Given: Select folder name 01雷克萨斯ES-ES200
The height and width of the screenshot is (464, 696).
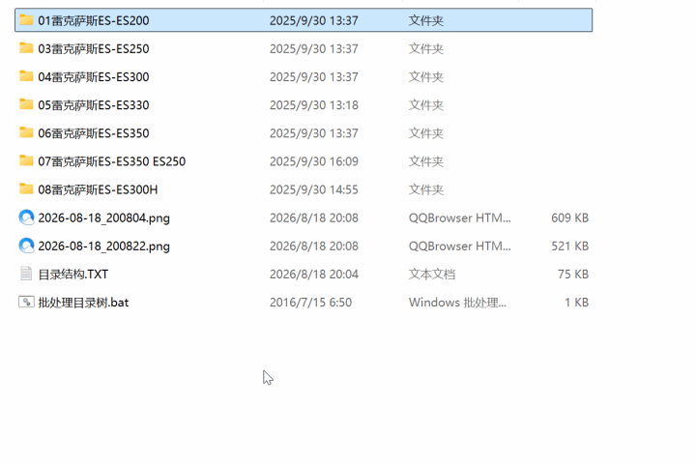Looking at the screenshot, I should [94, 20].
